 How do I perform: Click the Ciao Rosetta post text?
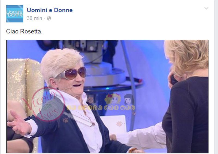(24, 32)
